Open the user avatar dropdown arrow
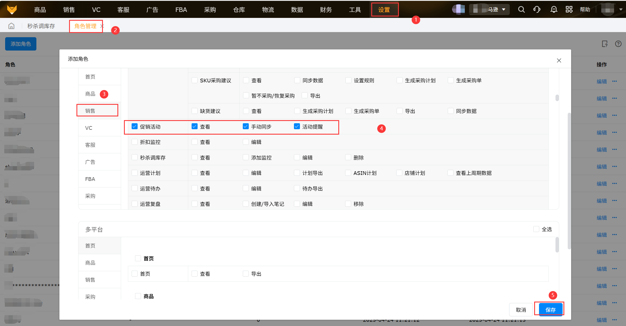This screenshot has width=626, height=326. [621, 10]
